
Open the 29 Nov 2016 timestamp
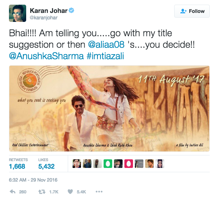(x=33, y=180)
